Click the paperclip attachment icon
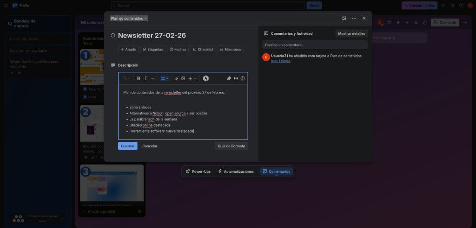Image resolution: width=476 pixels, height=228 pixels. click(229, 79)
